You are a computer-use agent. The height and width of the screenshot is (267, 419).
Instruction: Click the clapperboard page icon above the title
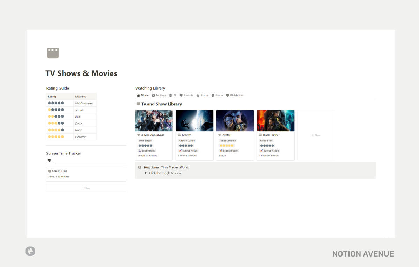[53, 53]
